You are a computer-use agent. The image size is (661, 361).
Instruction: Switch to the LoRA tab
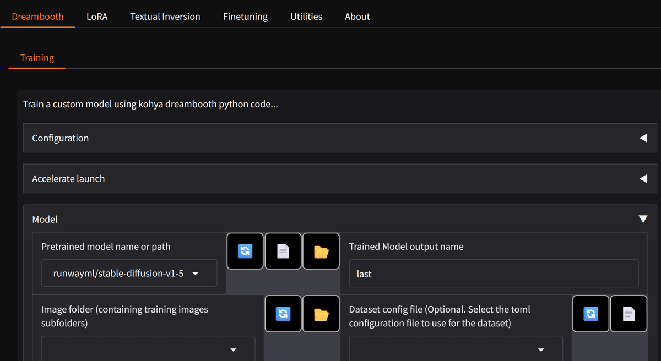(x=97, y=17)
